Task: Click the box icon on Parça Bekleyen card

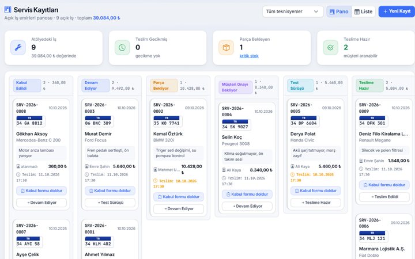Action: [226, 48]
